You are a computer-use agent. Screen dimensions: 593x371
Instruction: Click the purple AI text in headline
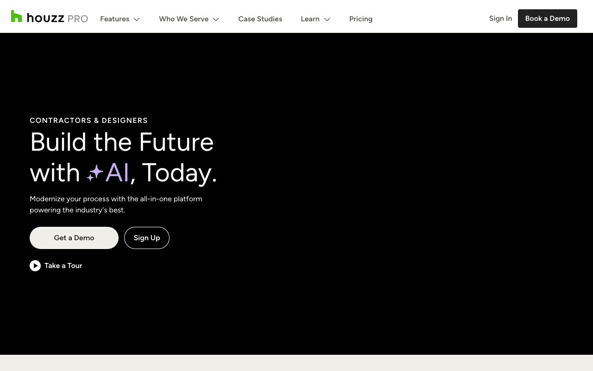(117, 173)
